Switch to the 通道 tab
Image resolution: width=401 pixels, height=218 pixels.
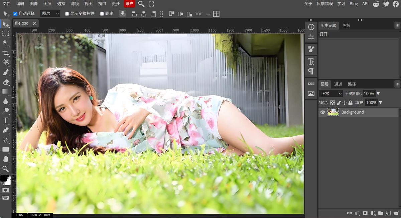pos(338,84)
